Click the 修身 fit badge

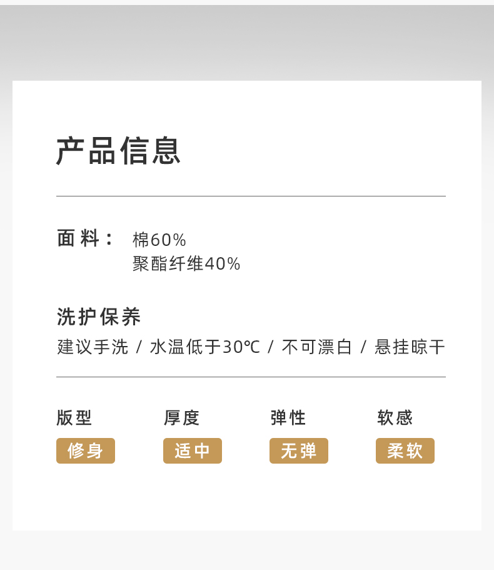click(x=86, y=450)
